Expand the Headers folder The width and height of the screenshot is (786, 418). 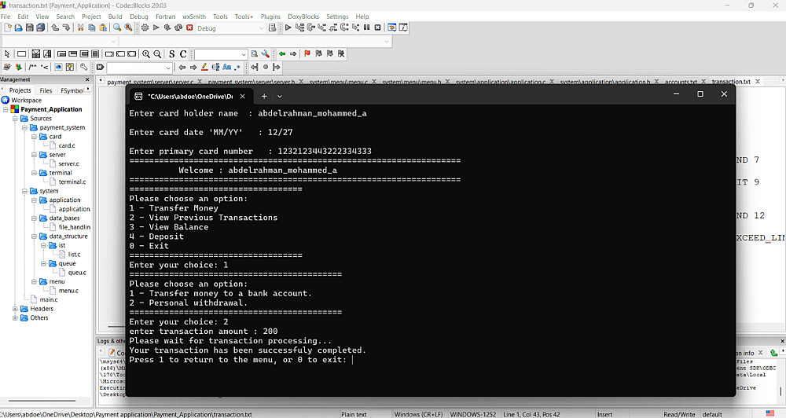click(15, 309)
